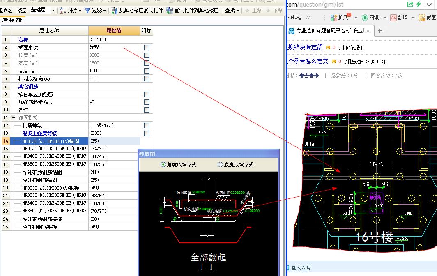Select 角度放坡形式 radio button
This screenshot has width=437, height=276.
click(x=163, y=164)
